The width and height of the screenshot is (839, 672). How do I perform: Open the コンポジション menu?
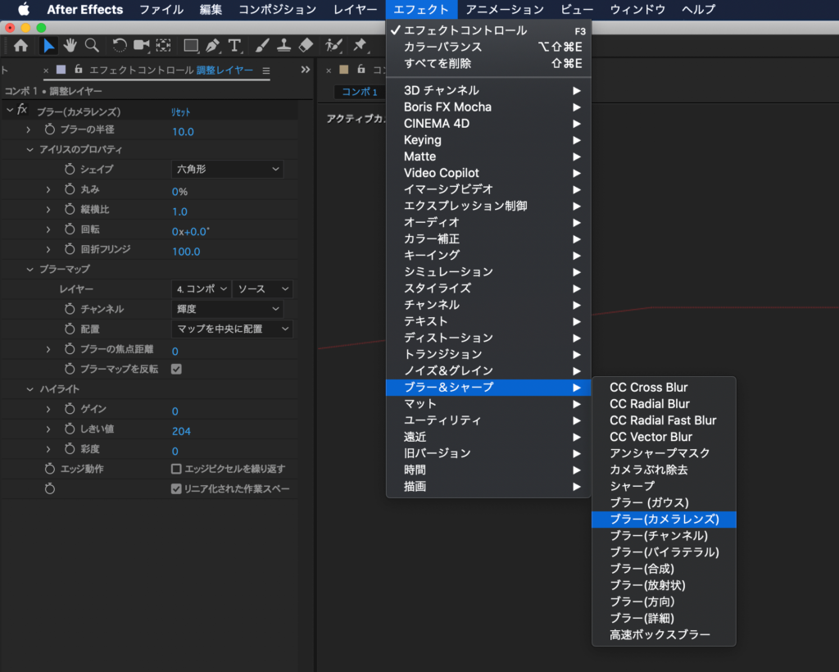tap(277, 9)
